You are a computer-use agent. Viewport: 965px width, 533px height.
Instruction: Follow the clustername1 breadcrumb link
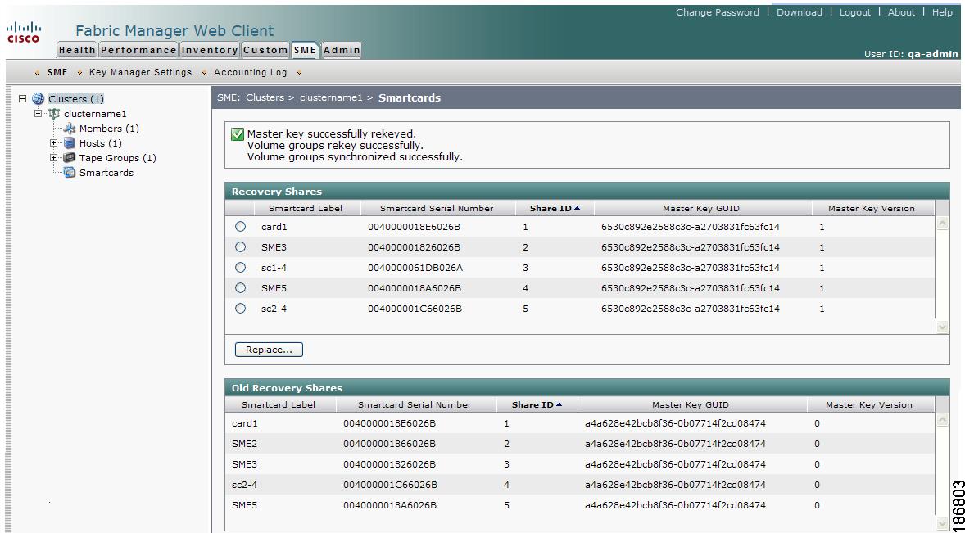(331, 97)
